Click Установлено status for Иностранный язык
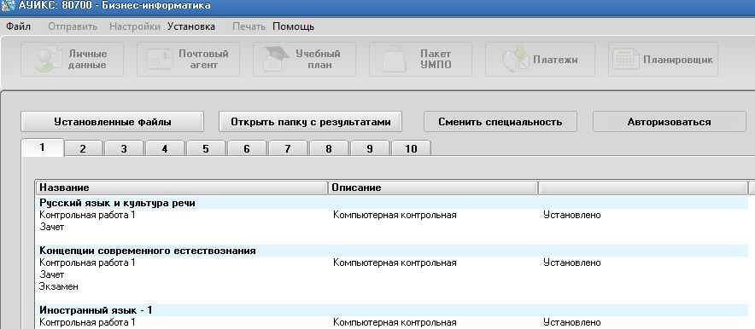 [x=572, y=322]
